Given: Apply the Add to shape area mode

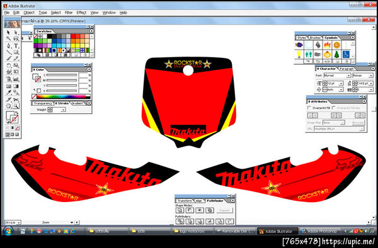Looking at the screenshot, I should pos(180,210).
